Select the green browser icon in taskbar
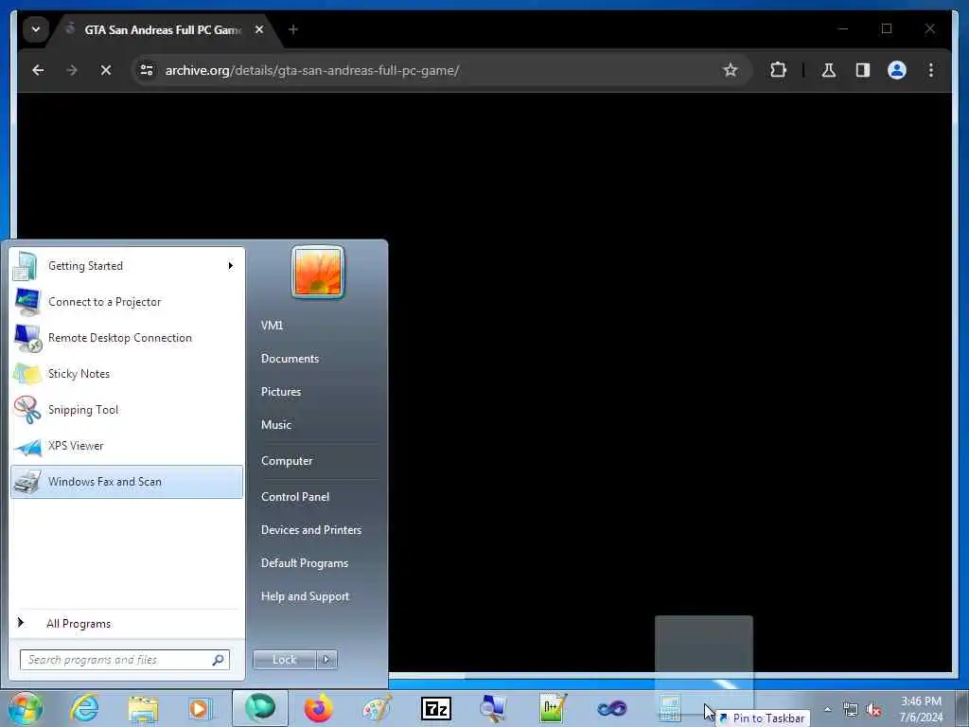Image resolution: width=969 pixels, height=727 pixels. click(x=260, y=708)
